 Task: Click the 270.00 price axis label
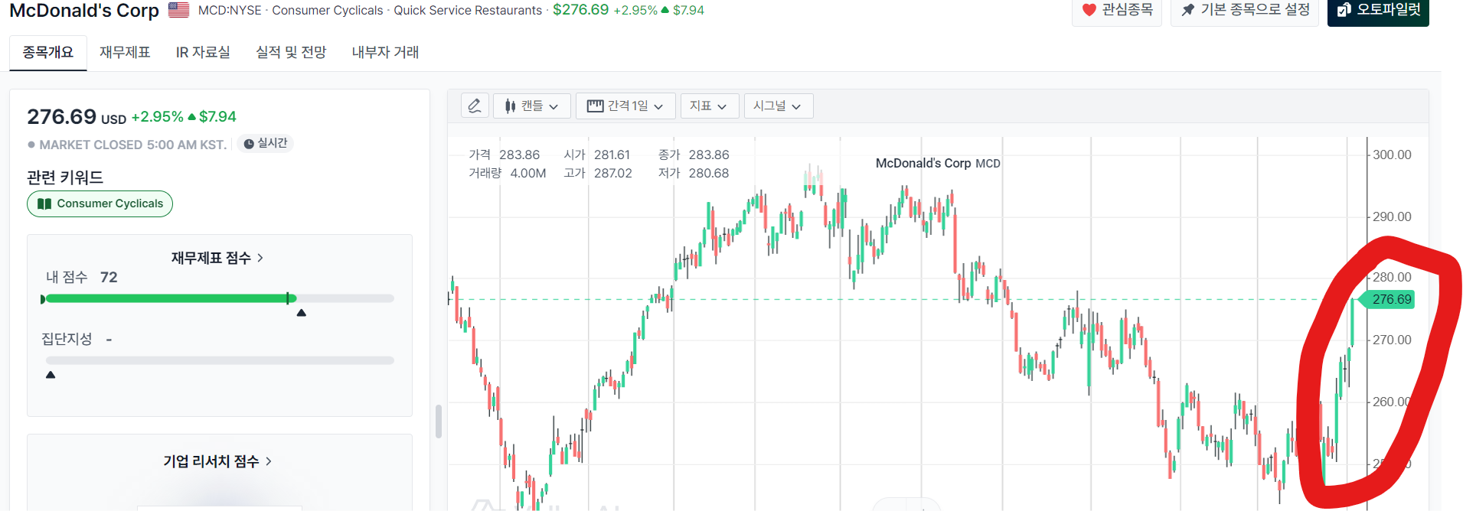pyautogui.click(x=1392, y=340)
